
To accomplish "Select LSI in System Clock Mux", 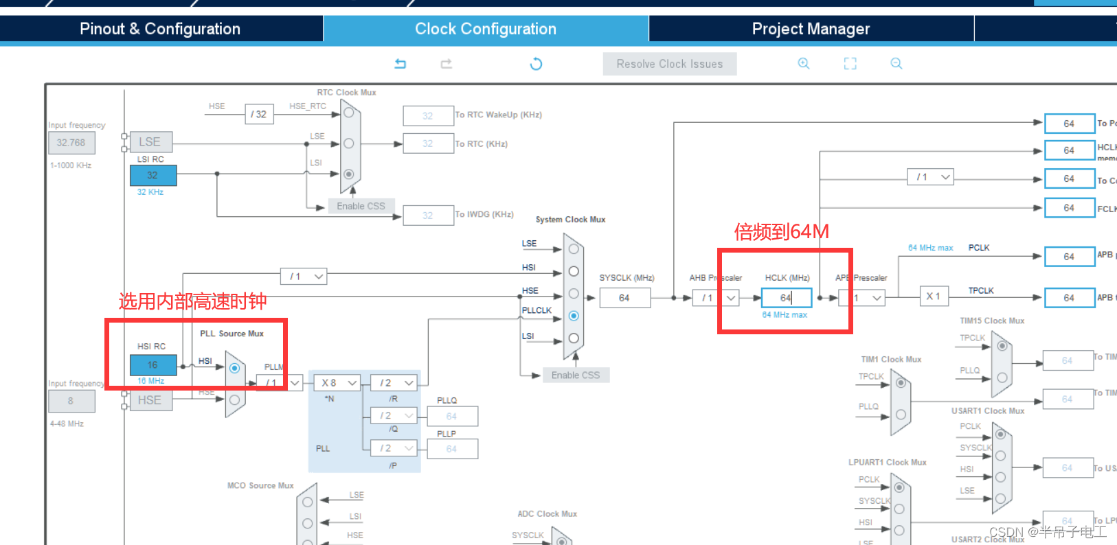I will coord(574,338).
